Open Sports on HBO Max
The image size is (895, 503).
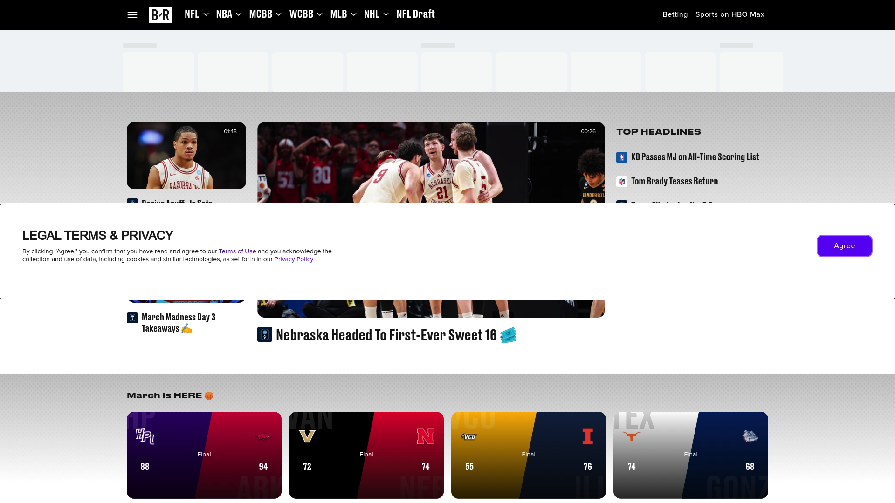tap(730, 14)
